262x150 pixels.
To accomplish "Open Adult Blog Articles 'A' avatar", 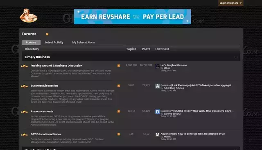I will pos(157,86).
